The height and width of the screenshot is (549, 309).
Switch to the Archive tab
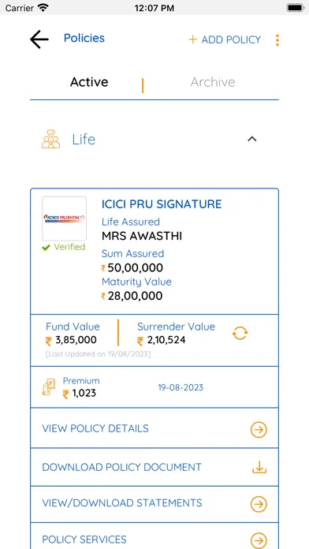(213, 82)
